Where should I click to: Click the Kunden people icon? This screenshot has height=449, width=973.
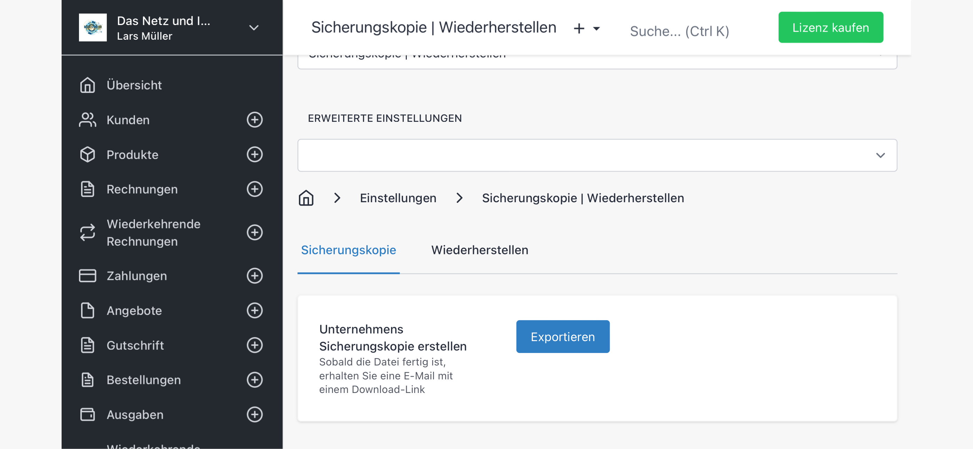pos(87,120)
